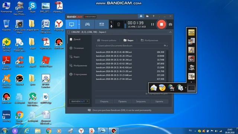Open CCleaner desktop shortcut

(x=20, y=62)
